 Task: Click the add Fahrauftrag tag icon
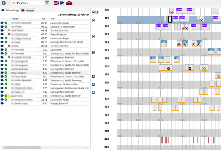(62, 3)
